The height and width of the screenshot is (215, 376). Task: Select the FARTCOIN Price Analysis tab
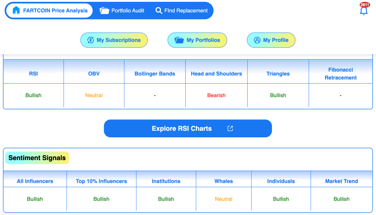[x=49, y=11]
